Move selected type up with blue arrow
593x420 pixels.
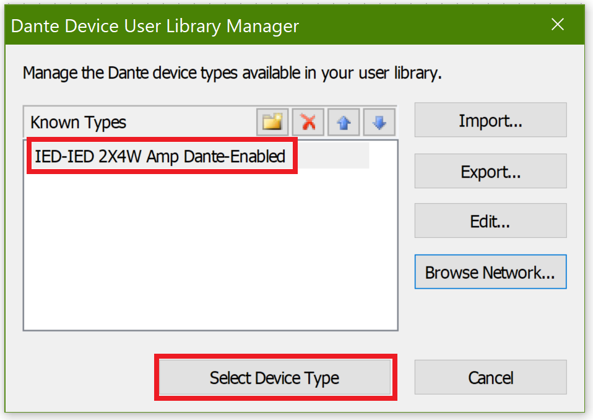tap(344, 122)
